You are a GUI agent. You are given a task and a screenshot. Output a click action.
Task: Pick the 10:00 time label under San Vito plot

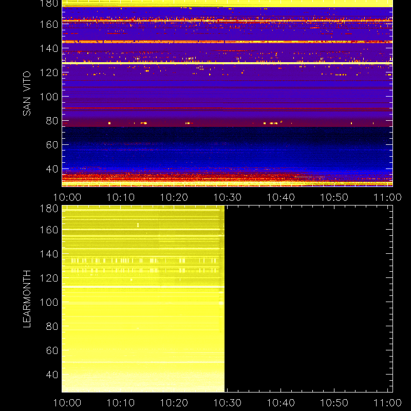click(67, 197)
